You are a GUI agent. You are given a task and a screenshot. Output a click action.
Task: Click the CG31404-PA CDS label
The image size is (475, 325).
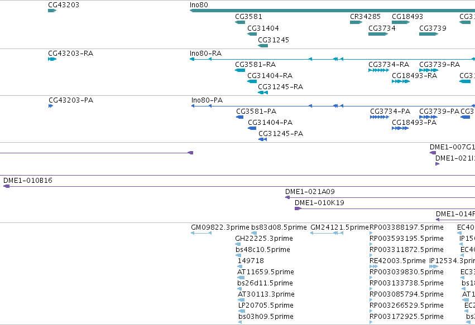tap(270, 123)
